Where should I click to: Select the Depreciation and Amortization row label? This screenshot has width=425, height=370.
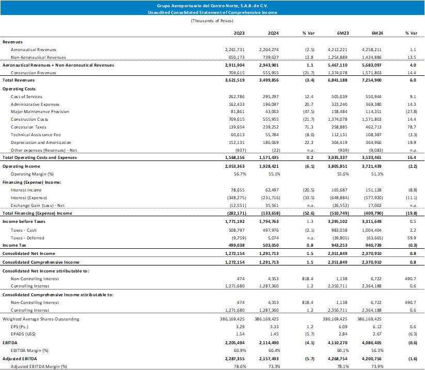37,142
